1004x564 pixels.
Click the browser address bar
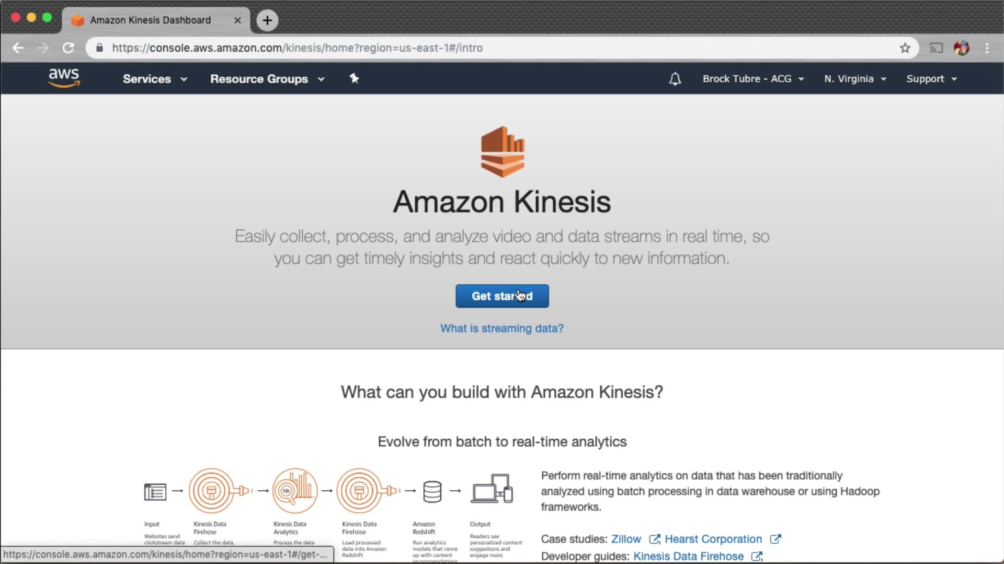tap(471, 48)
